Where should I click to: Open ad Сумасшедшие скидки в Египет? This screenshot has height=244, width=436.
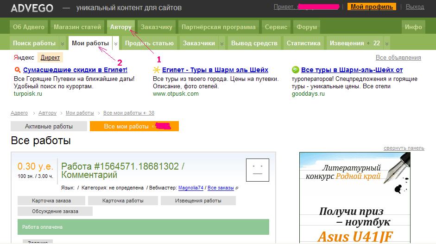pos(75,70)
